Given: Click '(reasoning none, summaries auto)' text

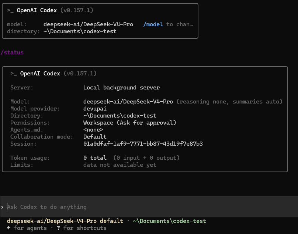Looking at the screenshot, I should pos(229,102).
